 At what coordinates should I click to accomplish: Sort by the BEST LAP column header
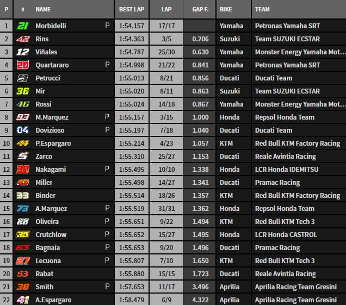click(131, 9)
